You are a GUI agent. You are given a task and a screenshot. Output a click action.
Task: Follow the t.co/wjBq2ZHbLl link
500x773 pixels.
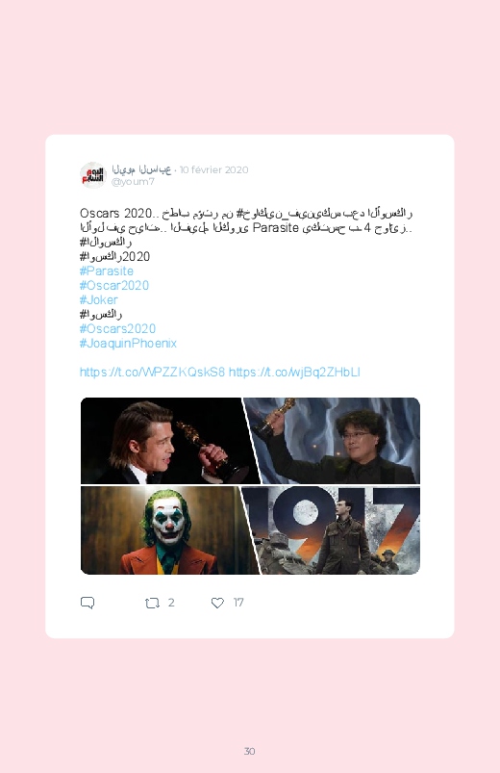tap(294, 373)
